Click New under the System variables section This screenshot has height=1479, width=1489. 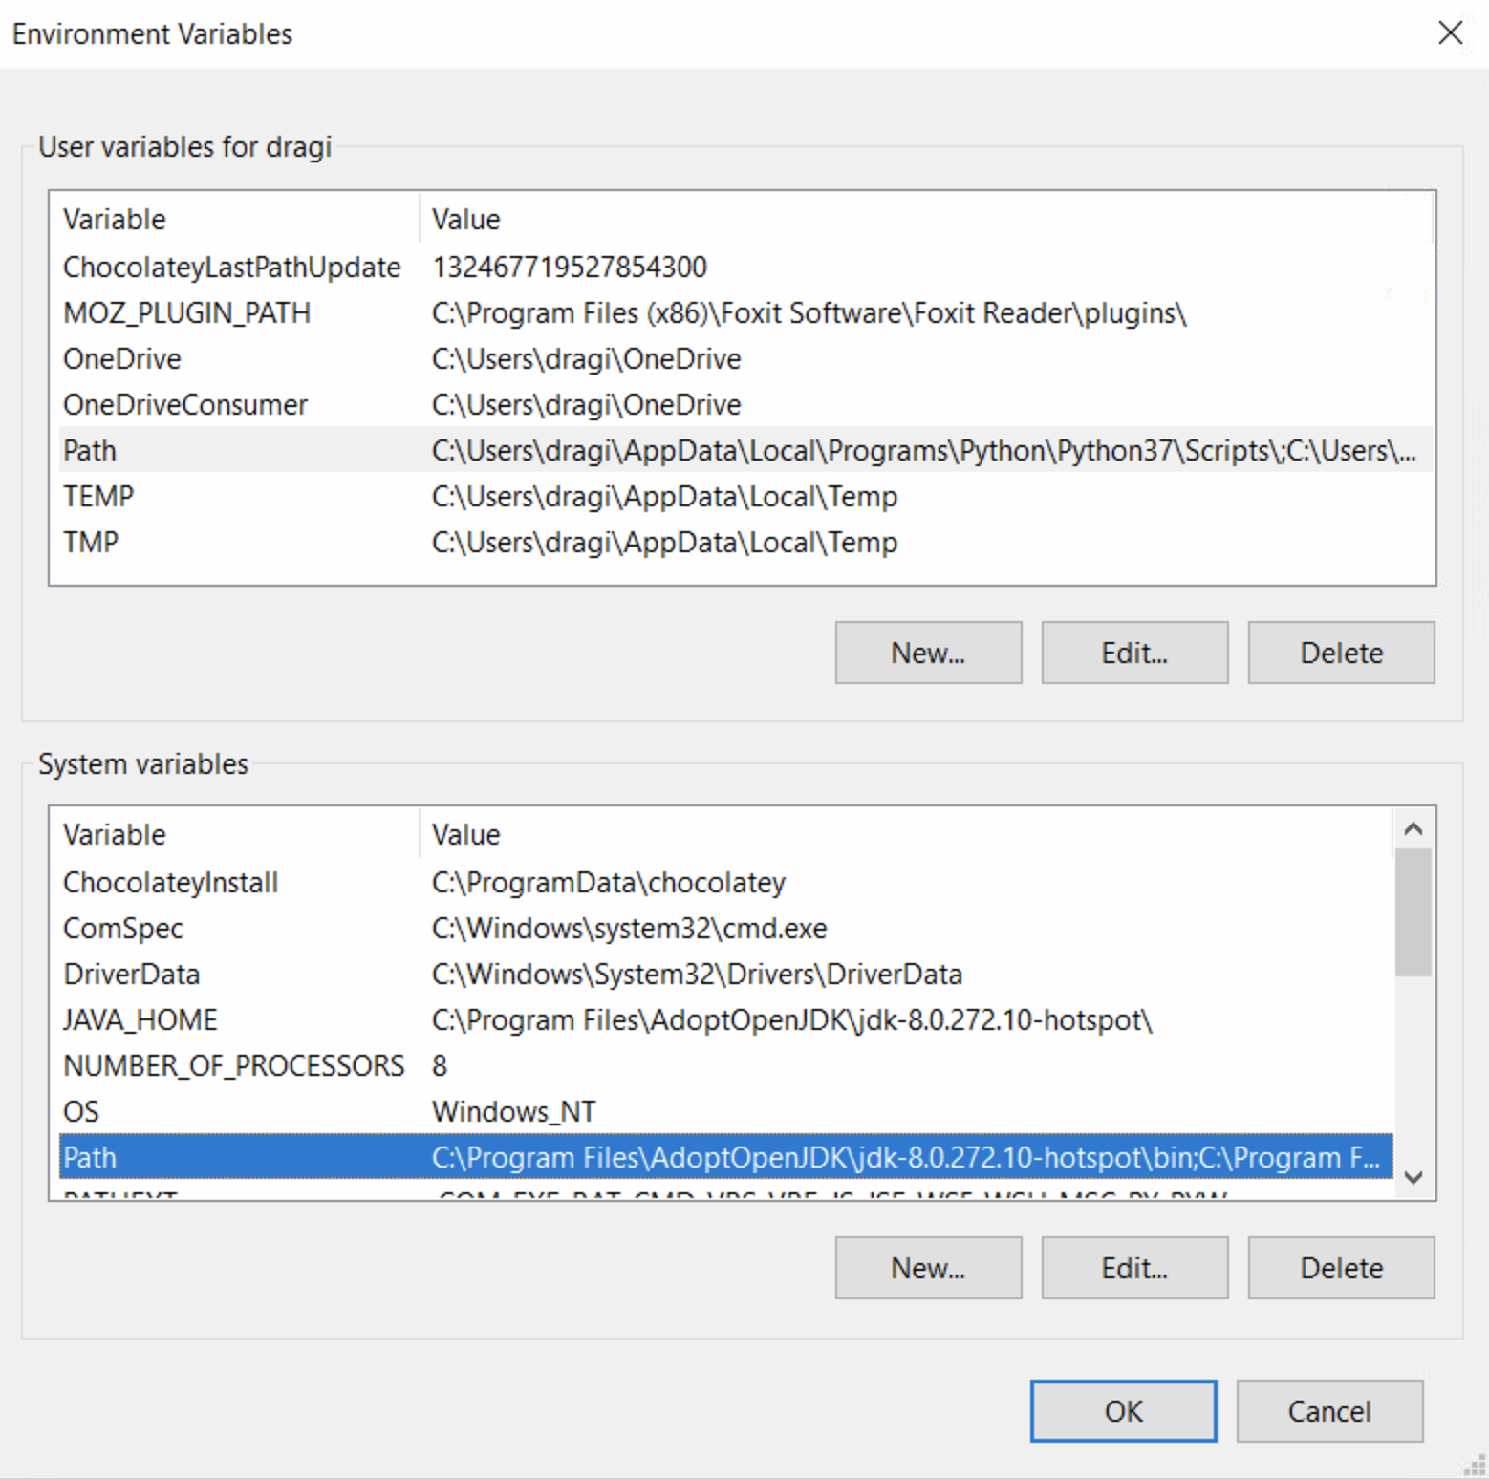coord(926,1268)
